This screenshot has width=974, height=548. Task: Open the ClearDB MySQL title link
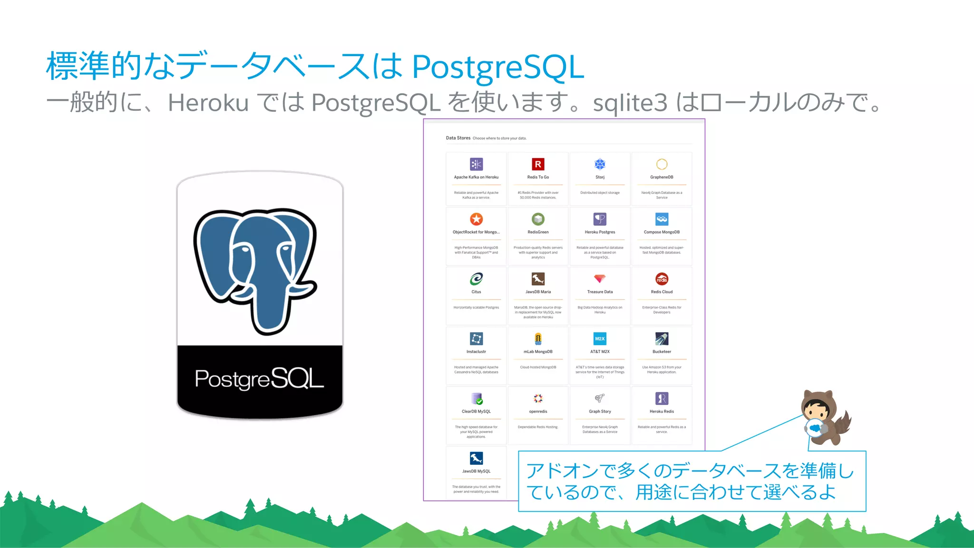tap(476, 412)
